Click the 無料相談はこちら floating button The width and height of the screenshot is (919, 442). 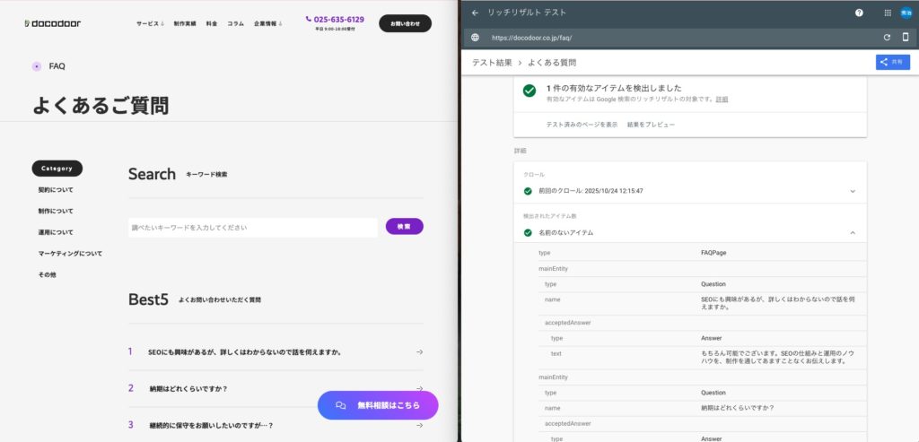point(378,405)
